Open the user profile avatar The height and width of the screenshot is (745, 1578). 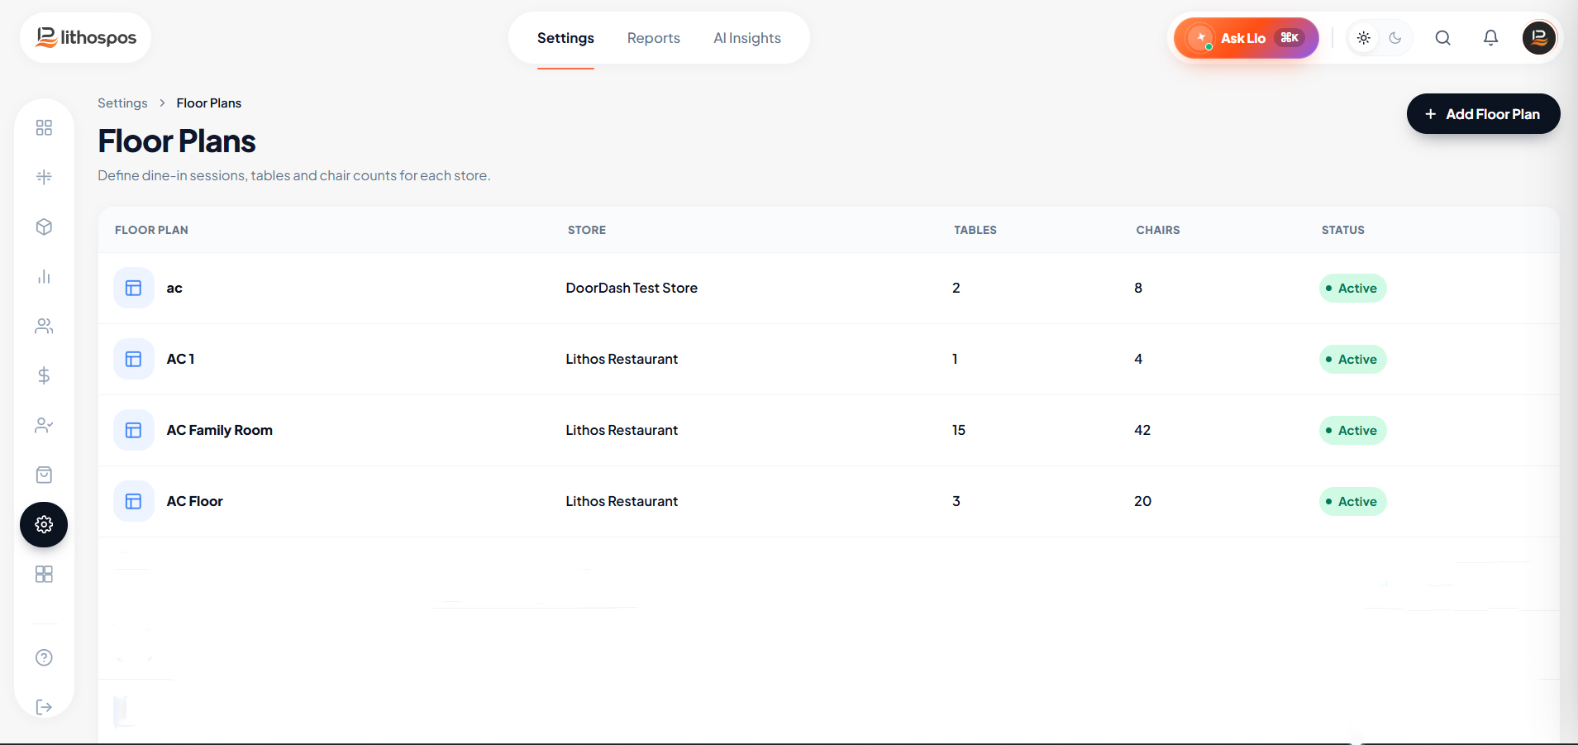(1539, 38)
